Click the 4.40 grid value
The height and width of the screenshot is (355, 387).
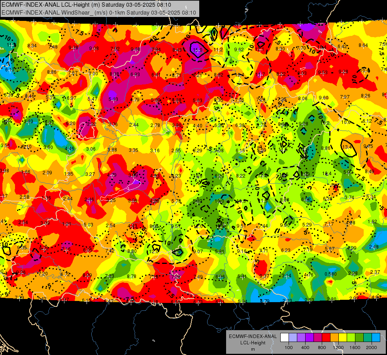point(197,126)
